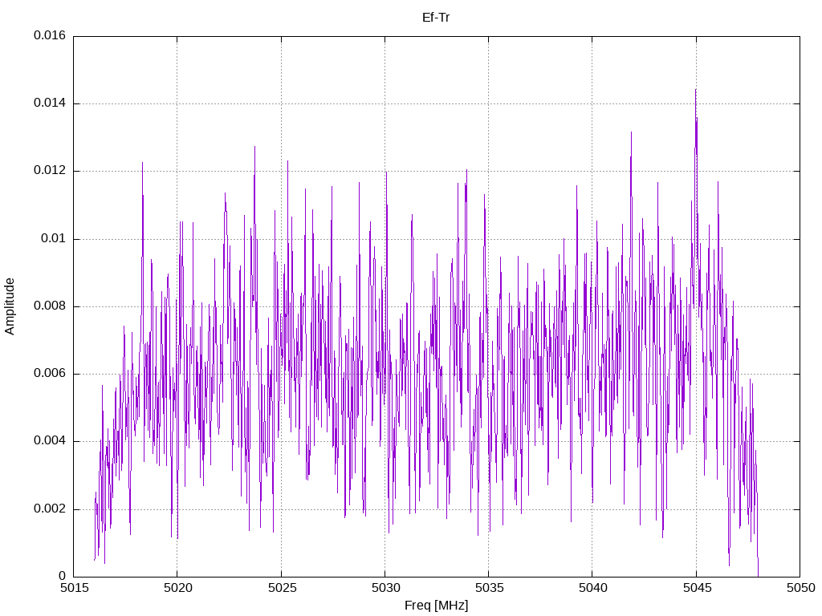
Task: Click the y-axis tick label 0.014
Action: click(50, 103)
